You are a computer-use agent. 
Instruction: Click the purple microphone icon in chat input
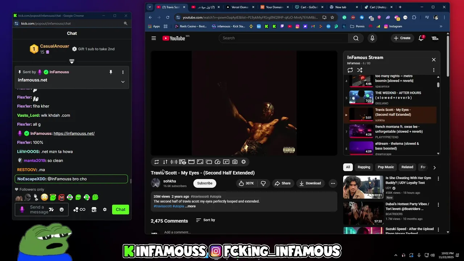pos(22,210)
